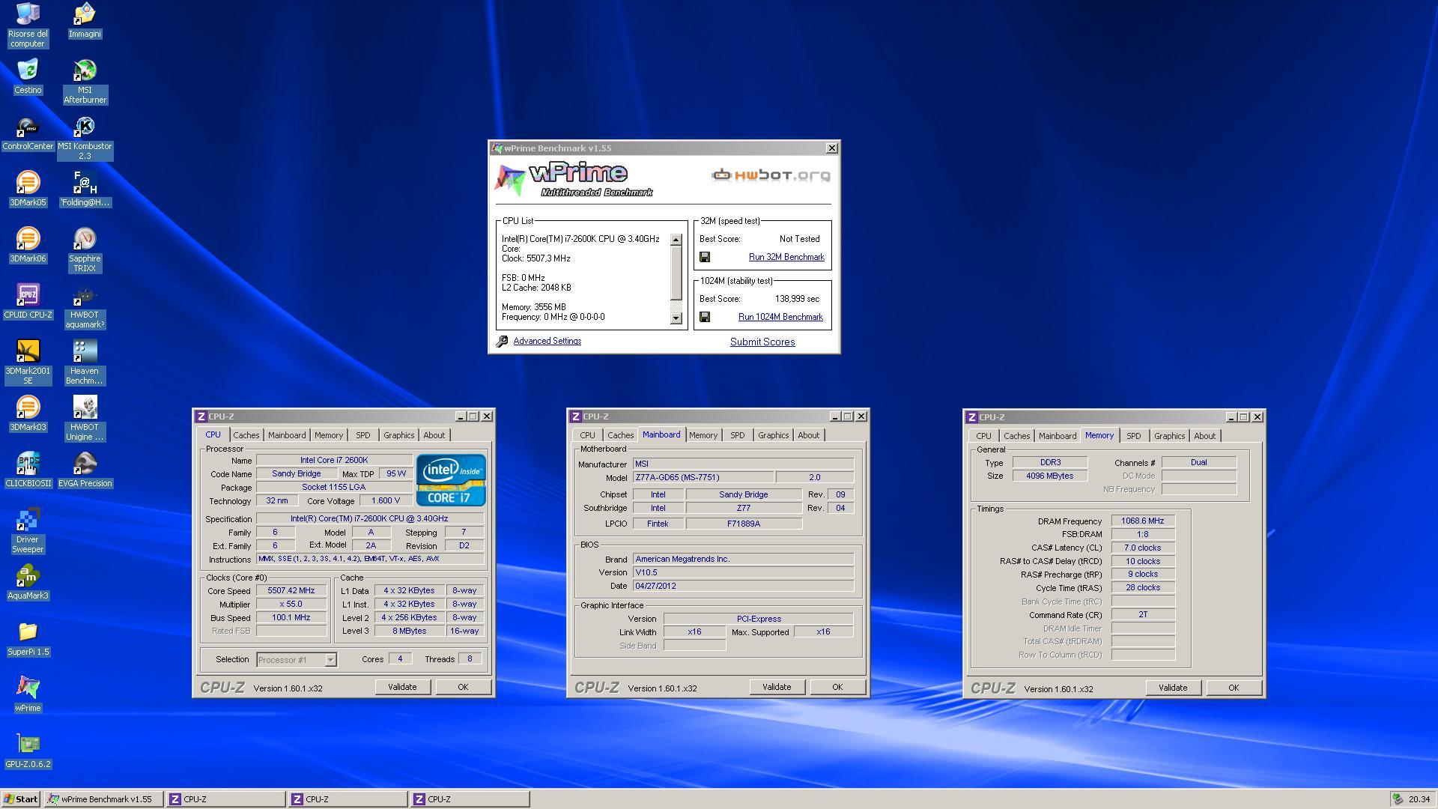This screenshot has width=1438, height=809.
Task: Launch 3DMark05 desktop icon
Action: 28,189
